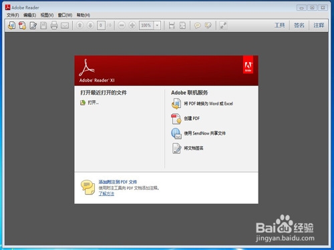Click the Create PDF toolbar icon
The image size is (334, 250).
22,25
